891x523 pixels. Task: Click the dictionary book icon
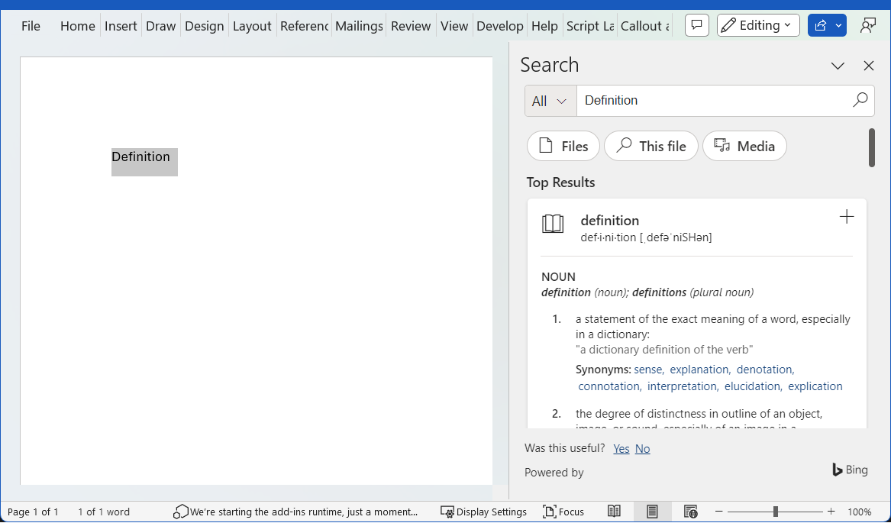click(x=552, y=224)
